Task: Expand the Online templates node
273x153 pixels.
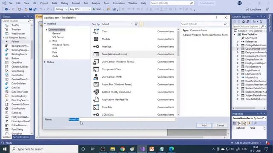Action: point(45,62)
